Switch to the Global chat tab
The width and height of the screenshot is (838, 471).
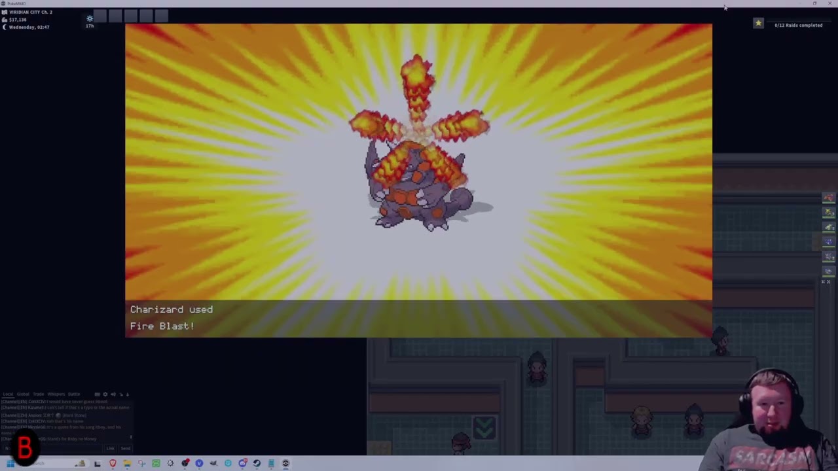[23, 394]
